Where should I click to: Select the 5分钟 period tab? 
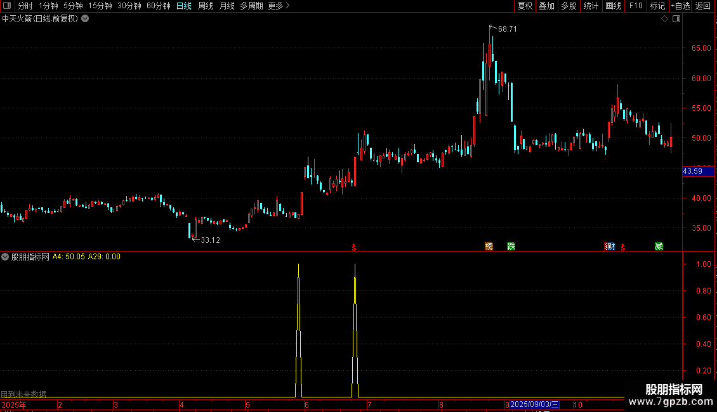[x=73, y=6]
